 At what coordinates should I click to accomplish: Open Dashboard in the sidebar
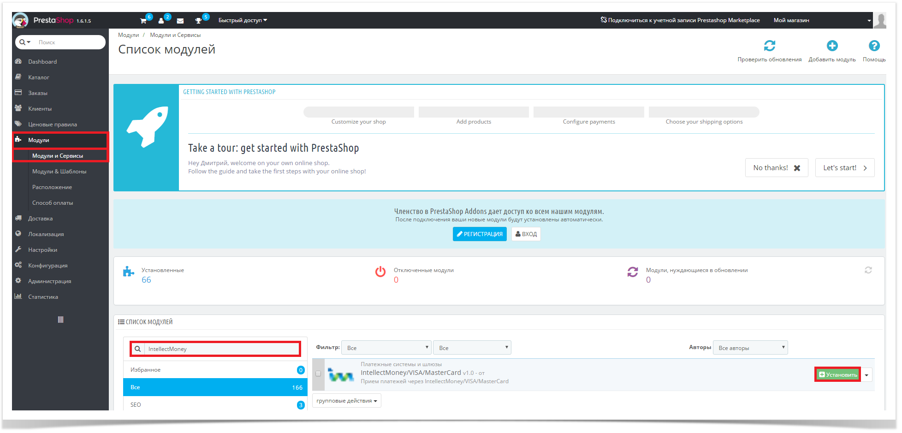(x=42, y=62)
